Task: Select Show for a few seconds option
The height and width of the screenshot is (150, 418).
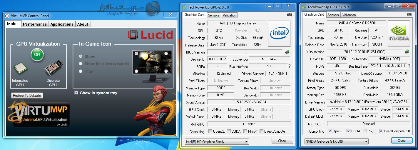Action: pos(81,64)
